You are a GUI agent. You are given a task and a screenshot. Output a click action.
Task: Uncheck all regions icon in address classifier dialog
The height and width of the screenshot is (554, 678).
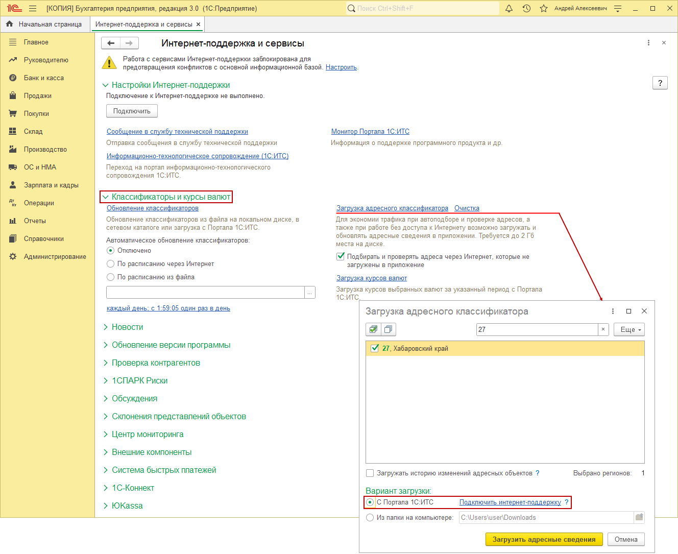389,329
